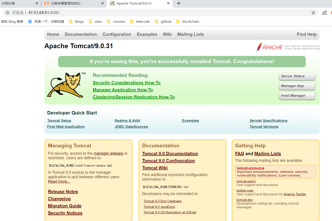Click the Host Manager button
This screenshot has width=332, height=221.
pos(297,96)
